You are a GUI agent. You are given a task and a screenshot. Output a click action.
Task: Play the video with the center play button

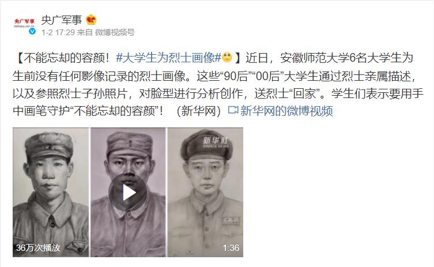[128, 192]
